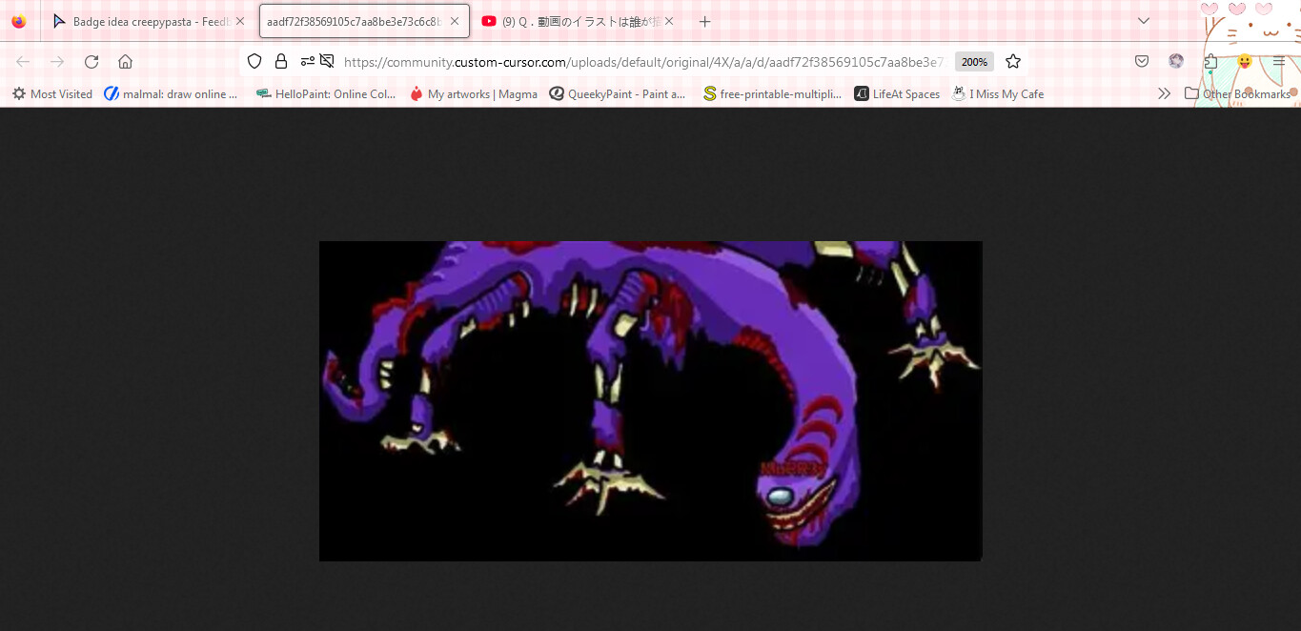Bookmark this page with the star icon
The image size is (1301, 631).
pyautogui.click(x=1013, y=61)
